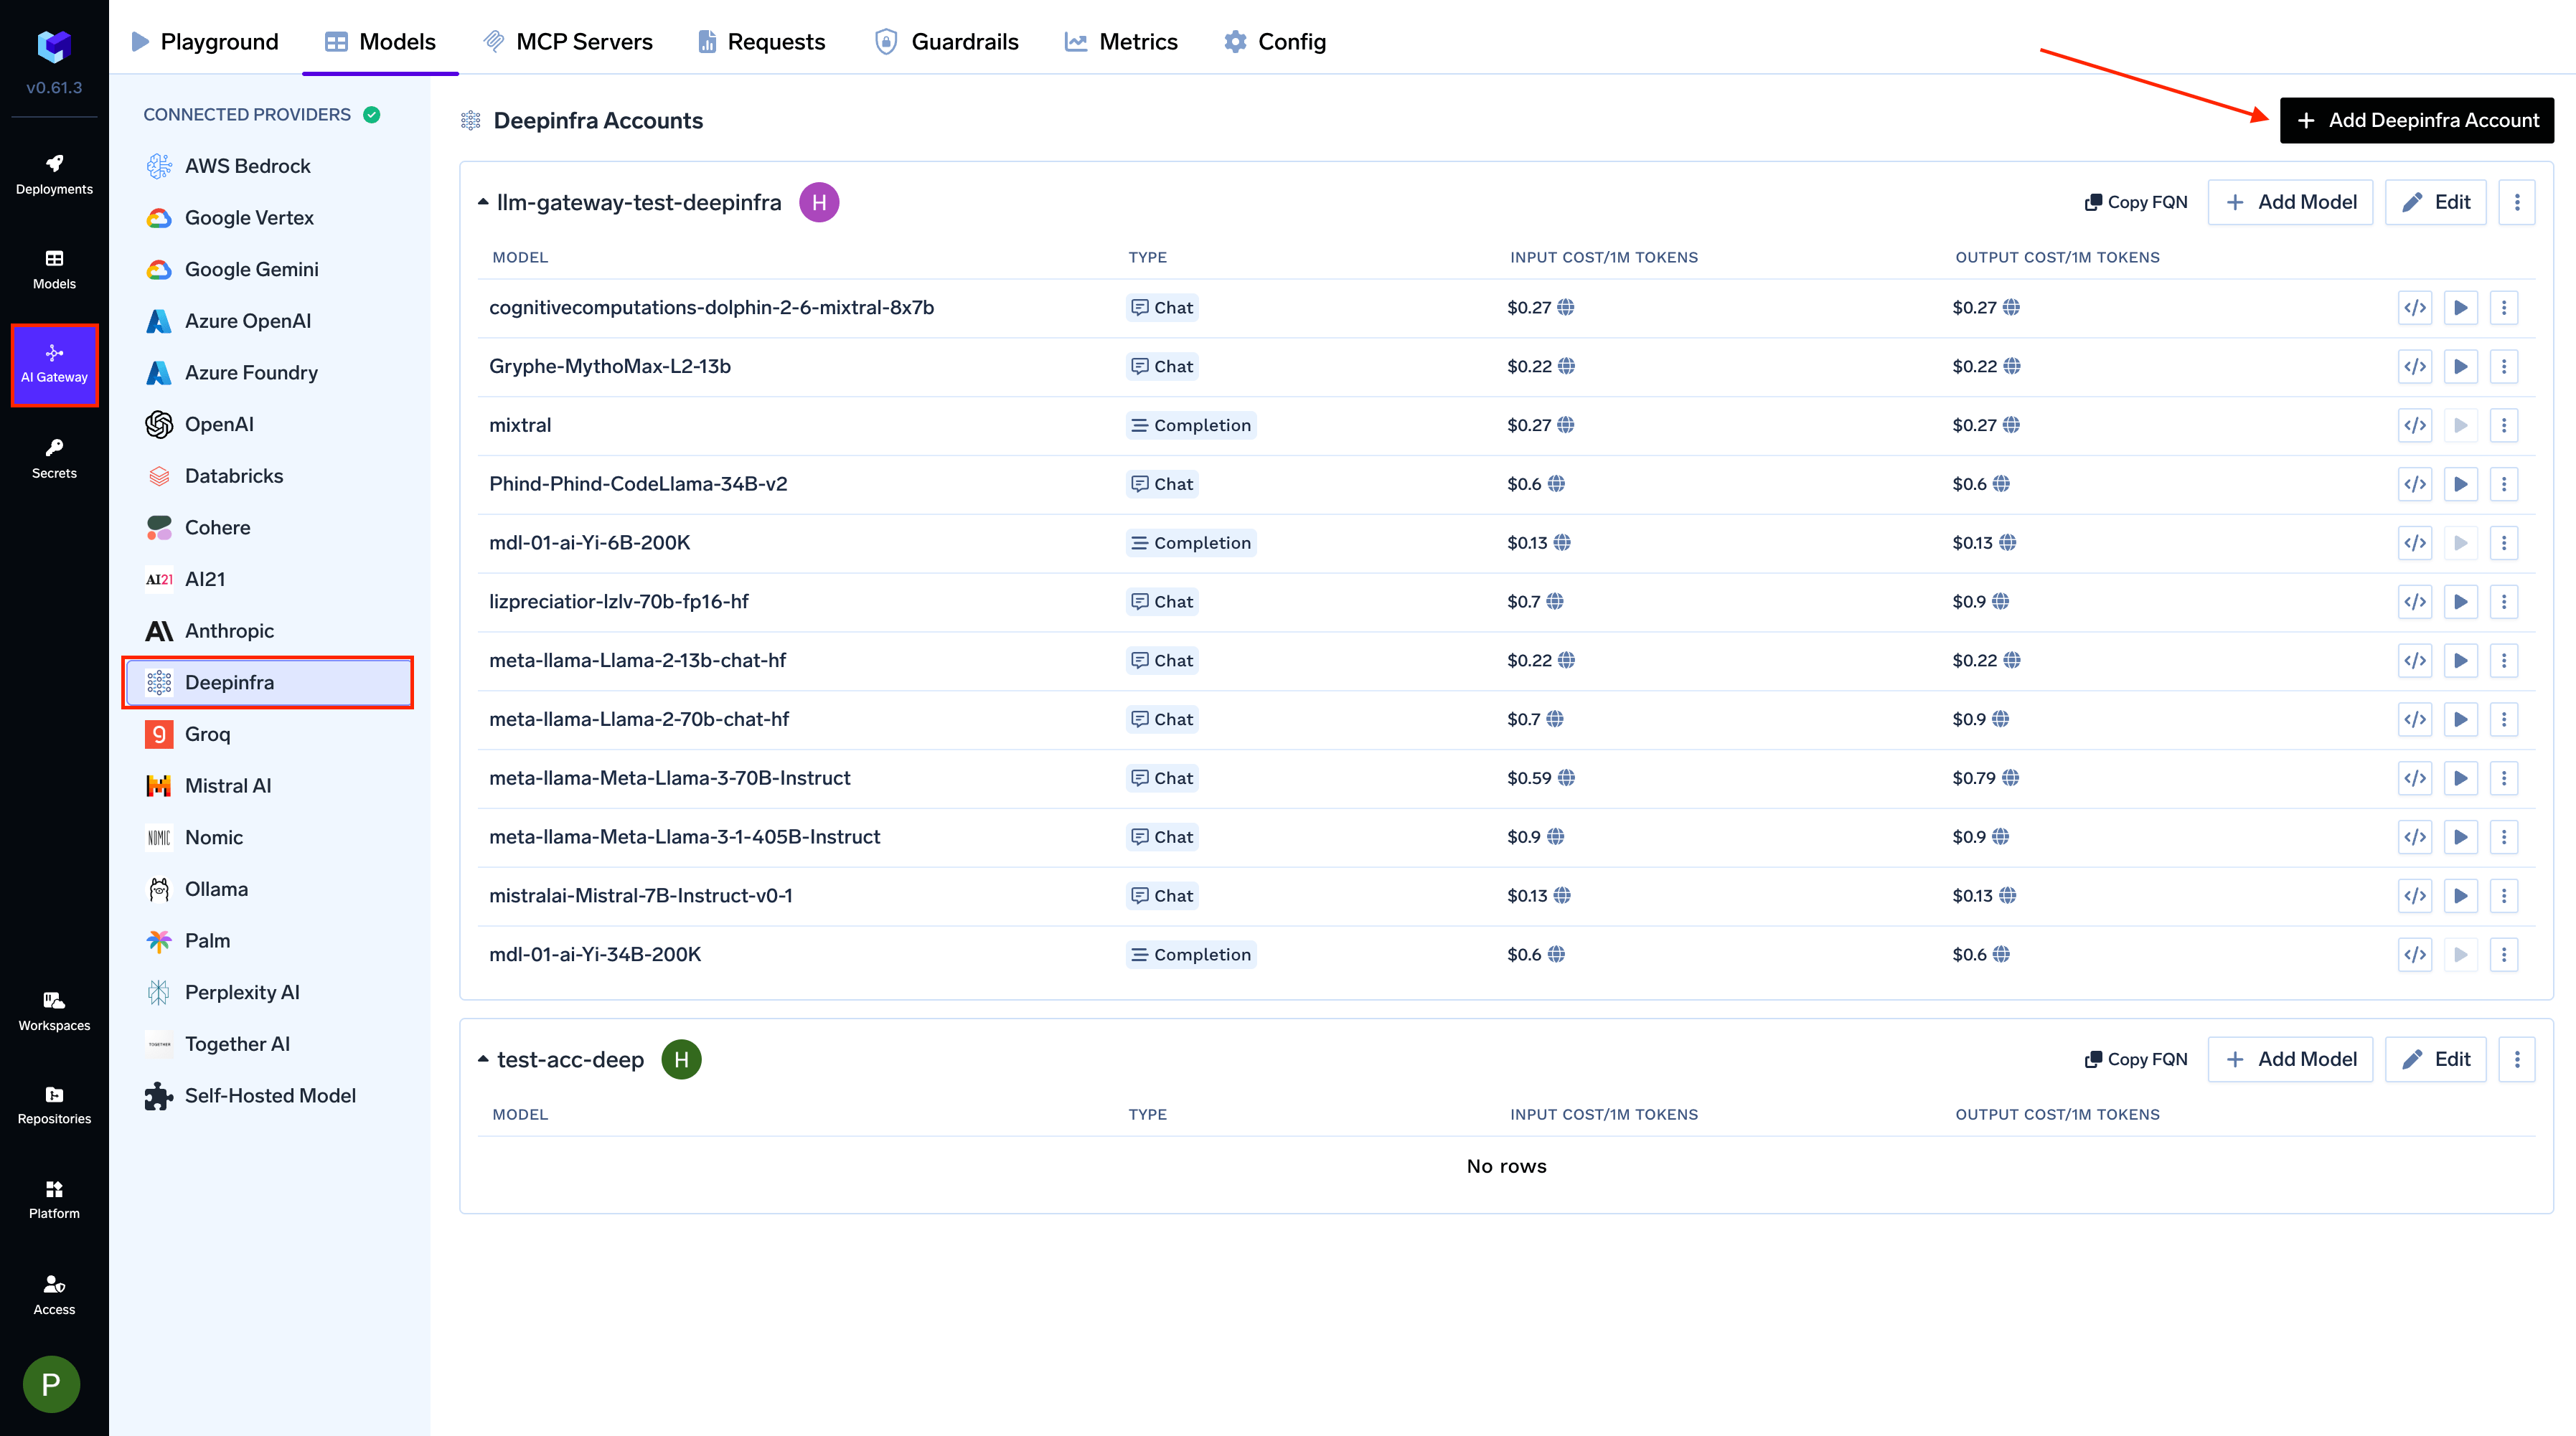Open the Requests tab

point(761,41)
